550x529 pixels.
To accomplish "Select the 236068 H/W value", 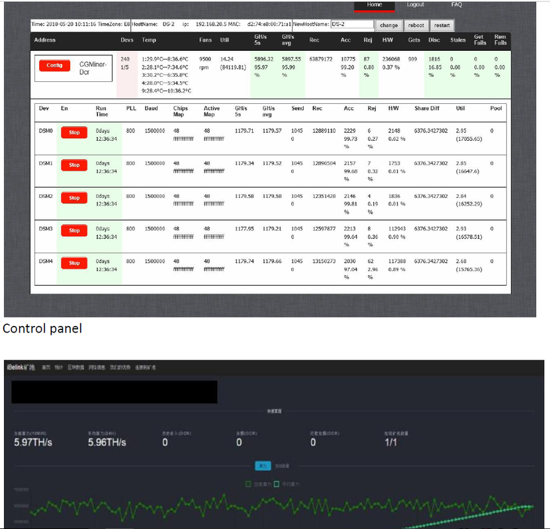I will coord(390,60).
